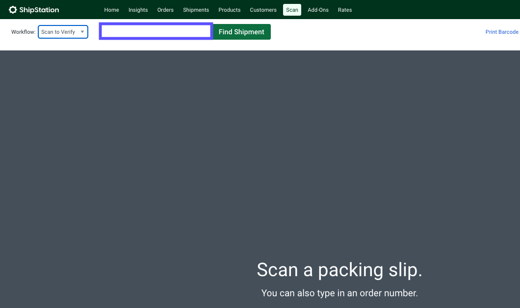The height and width of the screenshot is (308, 520).
Task: Go to the Rates tab
Action: tap(345, 10)
